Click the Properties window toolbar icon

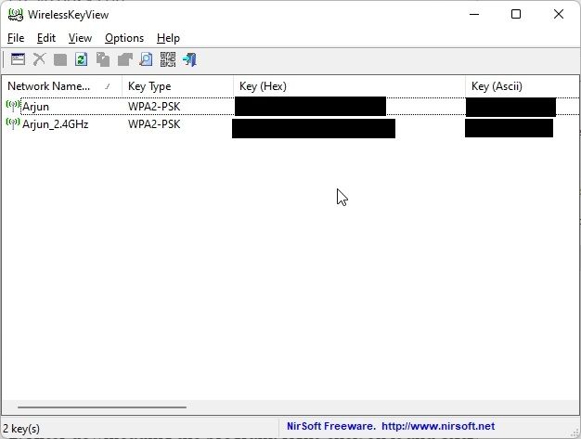[18, 59]
